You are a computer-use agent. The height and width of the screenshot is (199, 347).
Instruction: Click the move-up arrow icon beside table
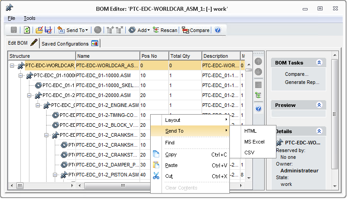point(258,61)
